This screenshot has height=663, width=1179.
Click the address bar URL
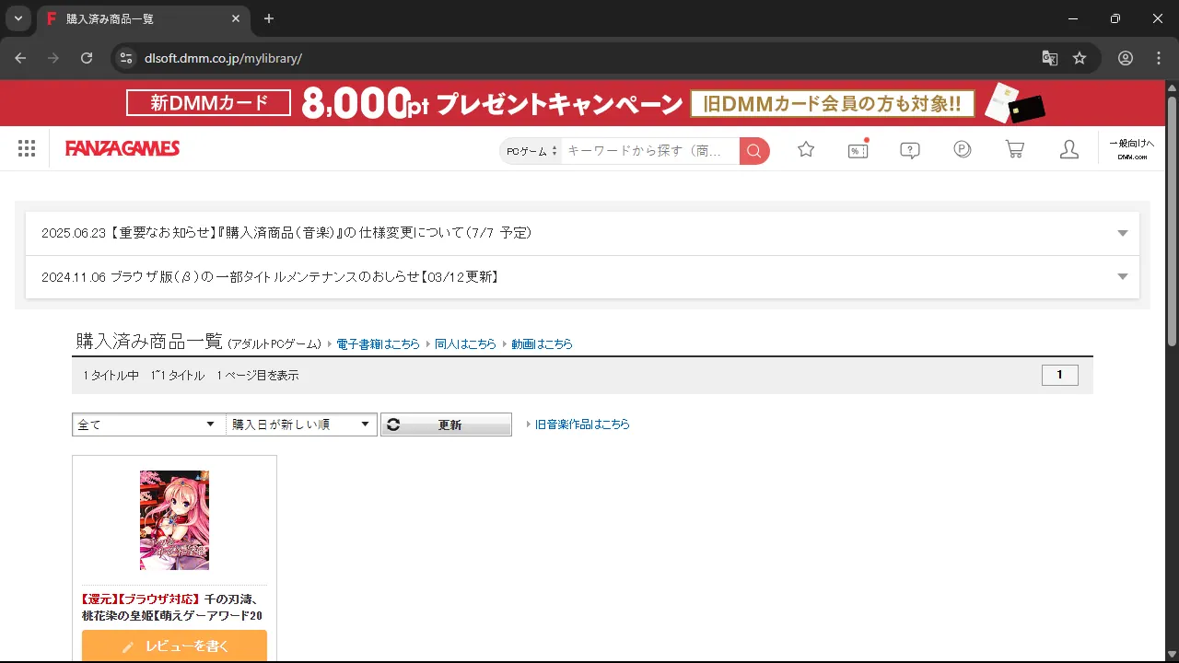(x=223, y=58)
